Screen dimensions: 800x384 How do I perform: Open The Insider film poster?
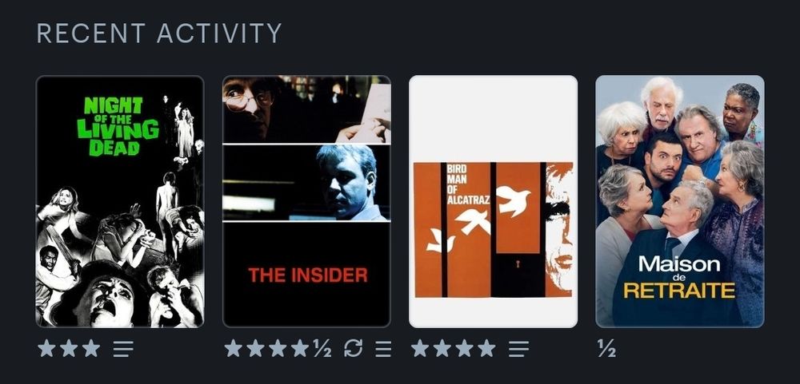(x=306, y=201)
